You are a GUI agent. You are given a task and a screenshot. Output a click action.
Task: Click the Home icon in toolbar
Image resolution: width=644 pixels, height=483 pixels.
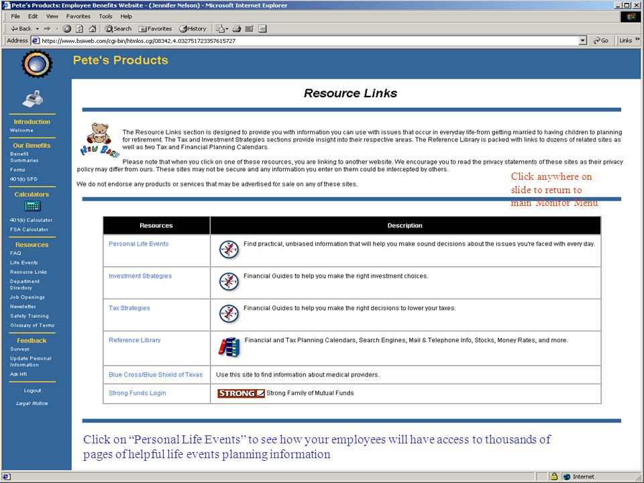click(93, 29)
